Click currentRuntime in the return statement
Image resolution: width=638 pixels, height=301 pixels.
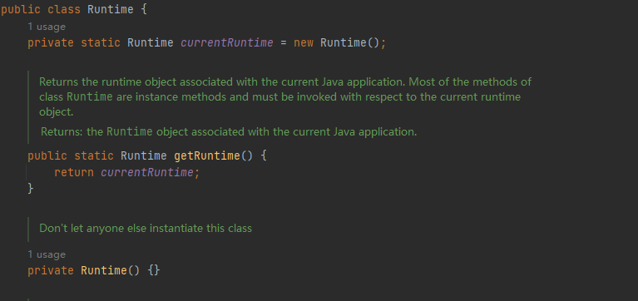(x=147, y=172)
